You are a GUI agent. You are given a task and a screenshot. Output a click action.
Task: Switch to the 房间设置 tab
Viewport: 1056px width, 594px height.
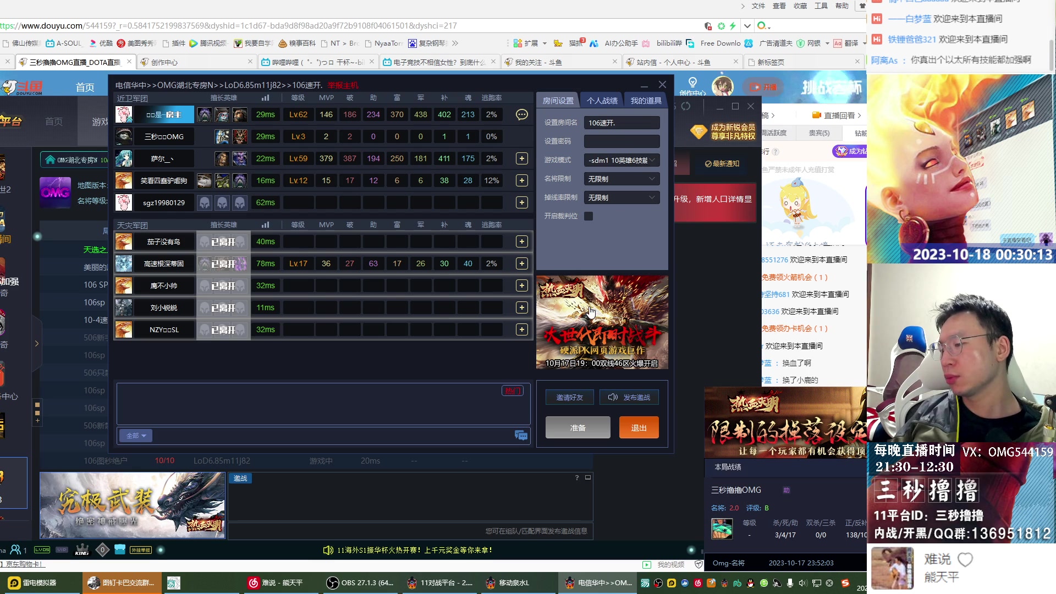point(558,101)
